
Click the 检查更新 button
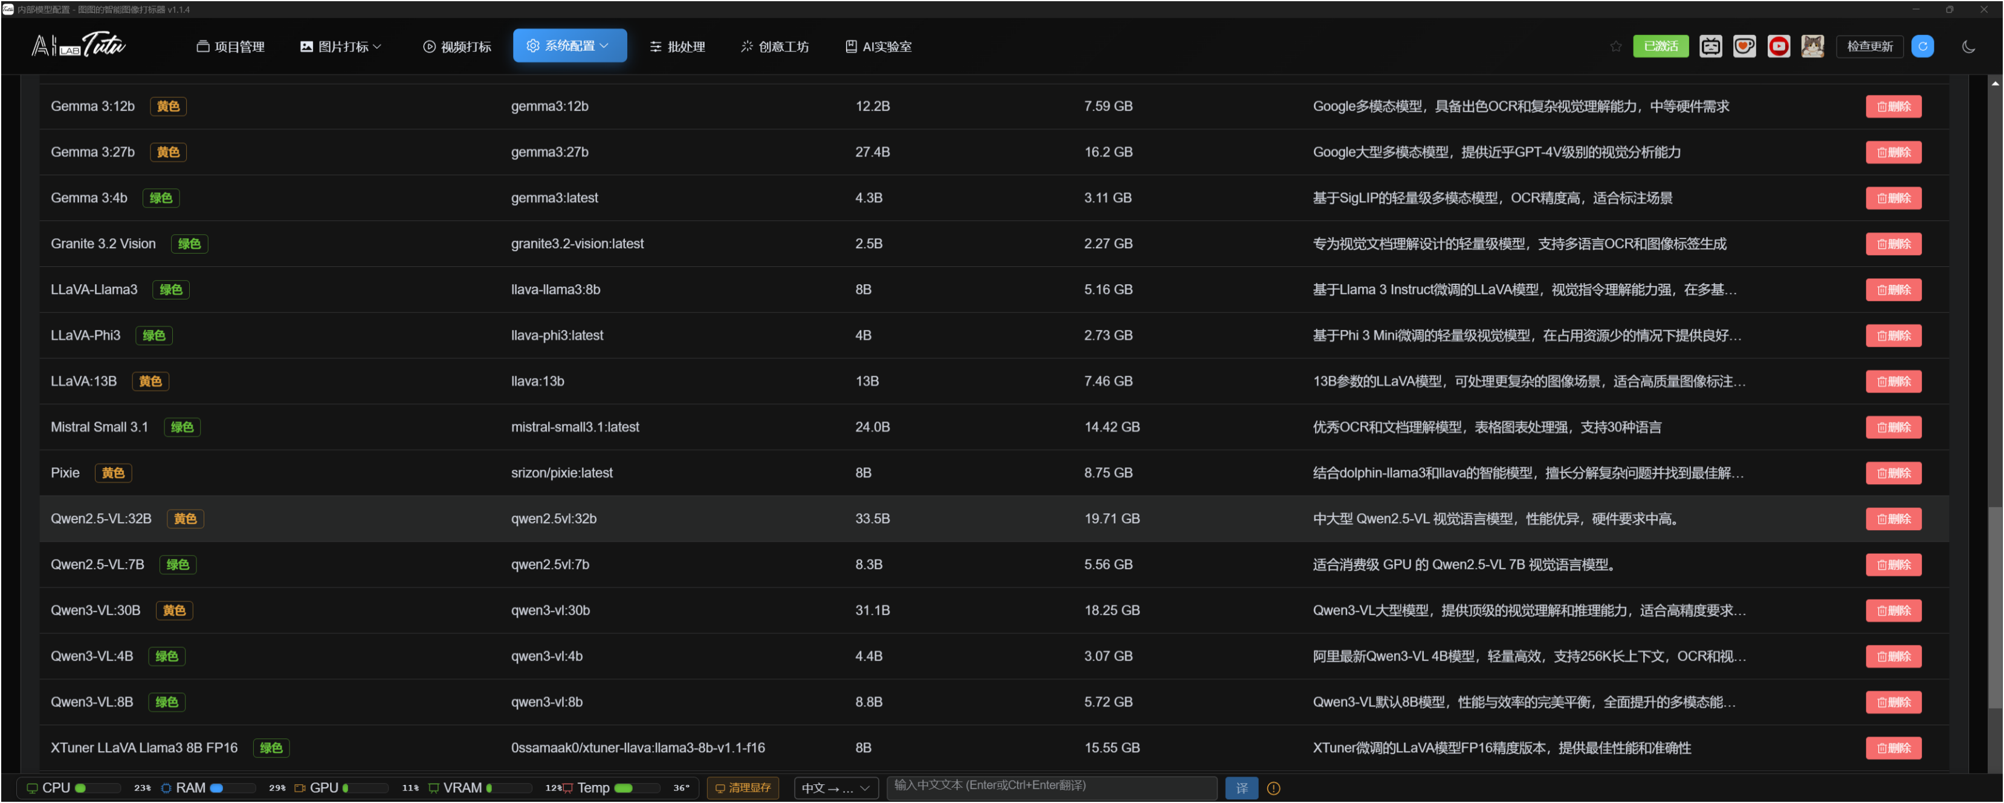click(x=1869, y=46)
